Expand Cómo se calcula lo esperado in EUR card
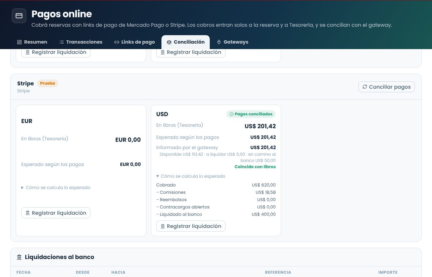 [56, 188]
